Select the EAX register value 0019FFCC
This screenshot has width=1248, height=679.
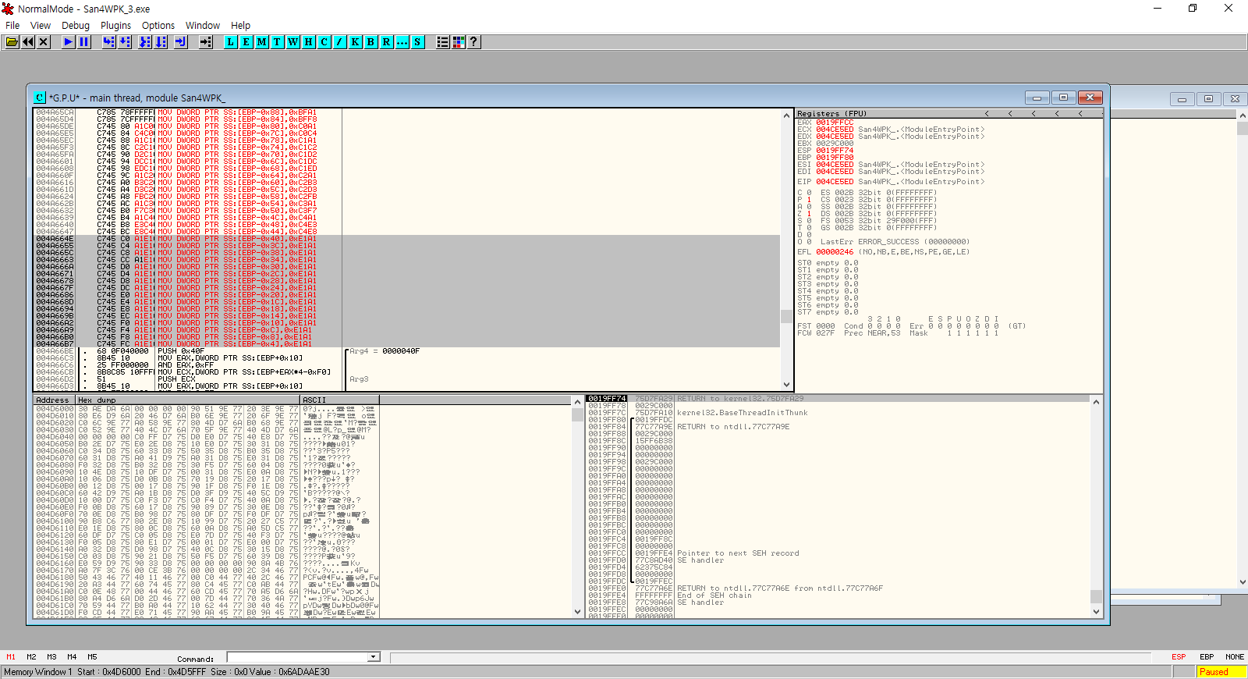coord(835,123)
